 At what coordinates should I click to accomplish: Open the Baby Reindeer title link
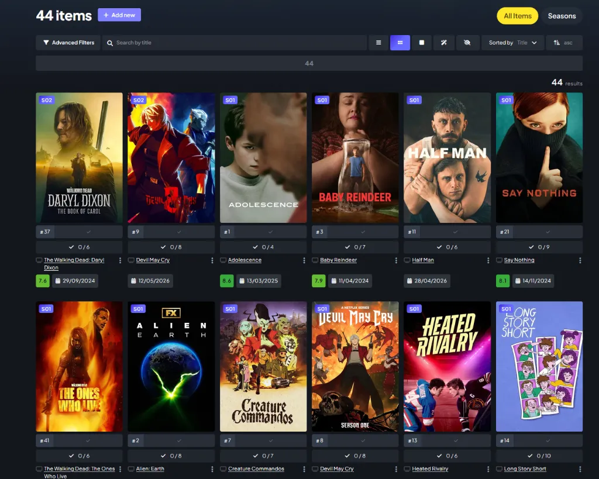tap(339, 260)
